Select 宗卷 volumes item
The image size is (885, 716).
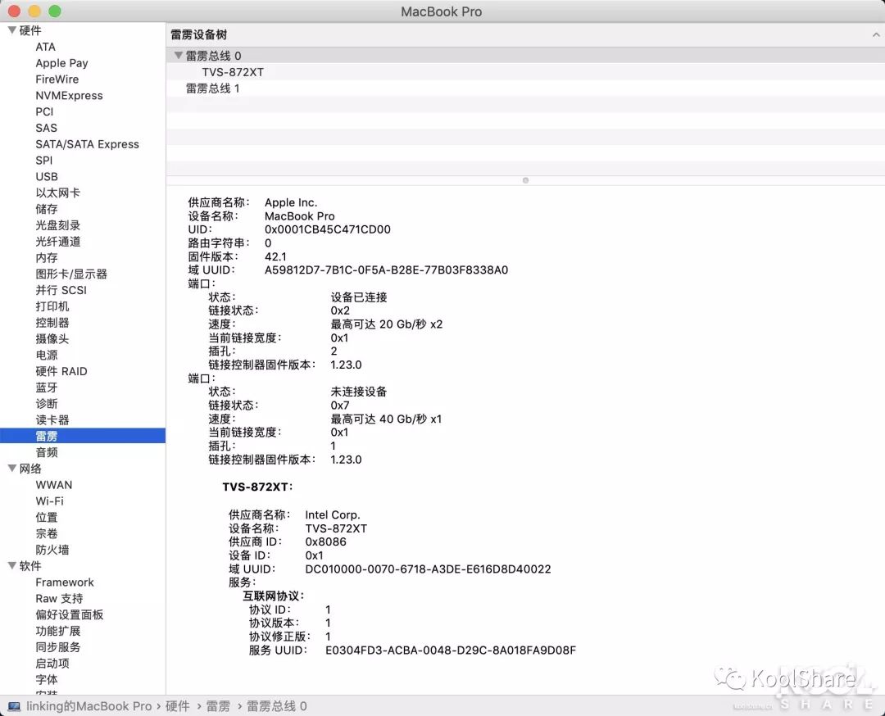46,534
